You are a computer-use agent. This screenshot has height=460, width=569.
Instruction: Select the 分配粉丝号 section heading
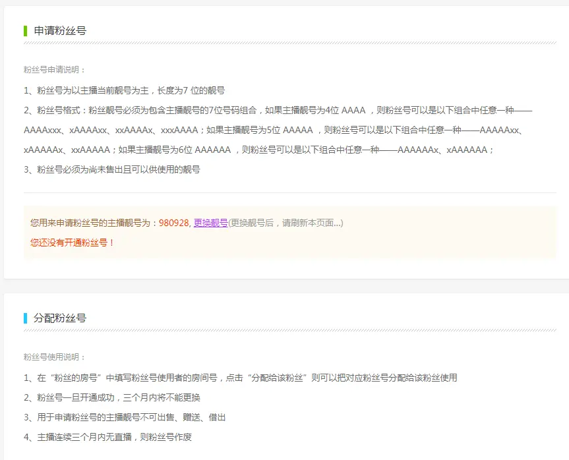click(60, 318)
